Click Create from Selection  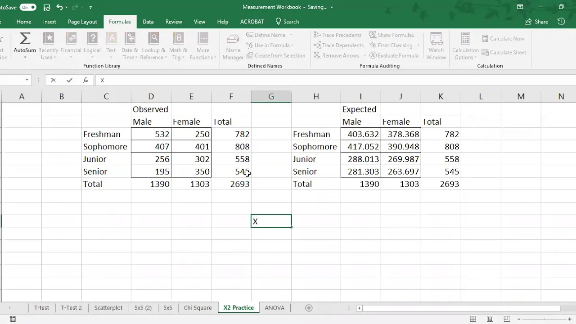pos(276,56)
